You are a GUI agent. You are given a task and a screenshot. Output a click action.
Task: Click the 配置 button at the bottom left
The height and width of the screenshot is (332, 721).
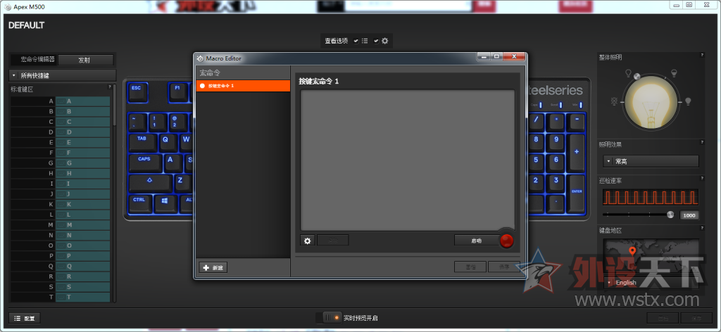(25, 318)
